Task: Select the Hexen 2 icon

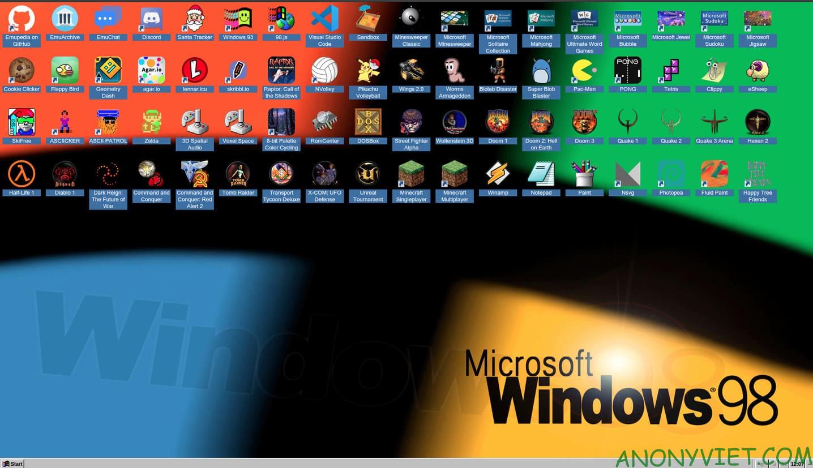Action: [x=758, y=122]
